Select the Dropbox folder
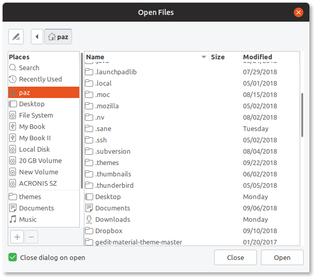Image resolution: width=314 pixels, height=277 pixels. 192,231
